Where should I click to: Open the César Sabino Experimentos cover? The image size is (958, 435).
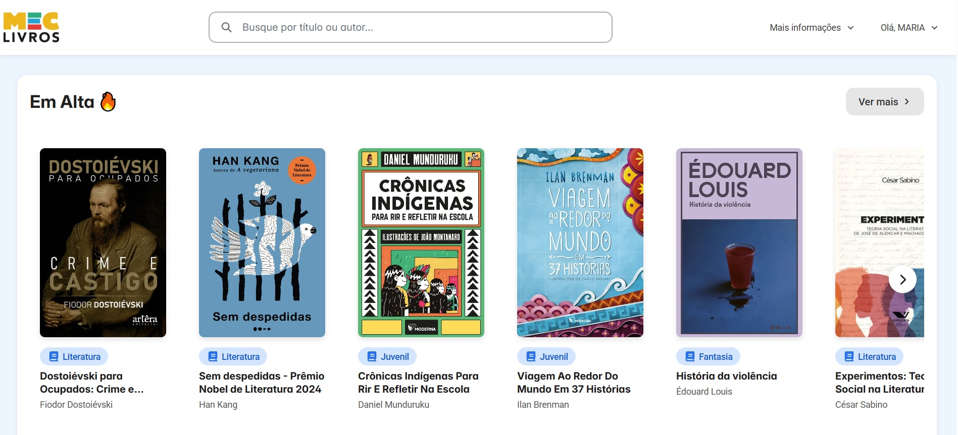pyautogui.click(x=880, y=242)
